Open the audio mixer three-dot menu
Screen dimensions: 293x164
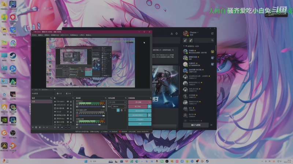click(x=81, y=127)
